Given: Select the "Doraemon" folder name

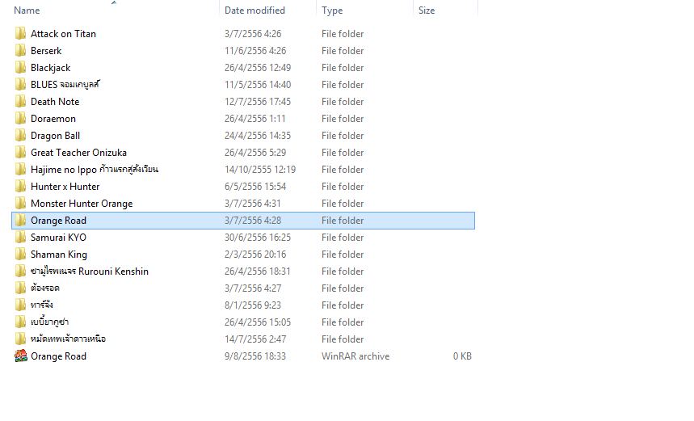Looking at the screenshot, I should 53,119.
